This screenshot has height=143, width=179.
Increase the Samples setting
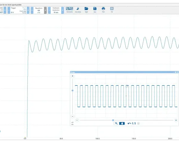point(5,10)
